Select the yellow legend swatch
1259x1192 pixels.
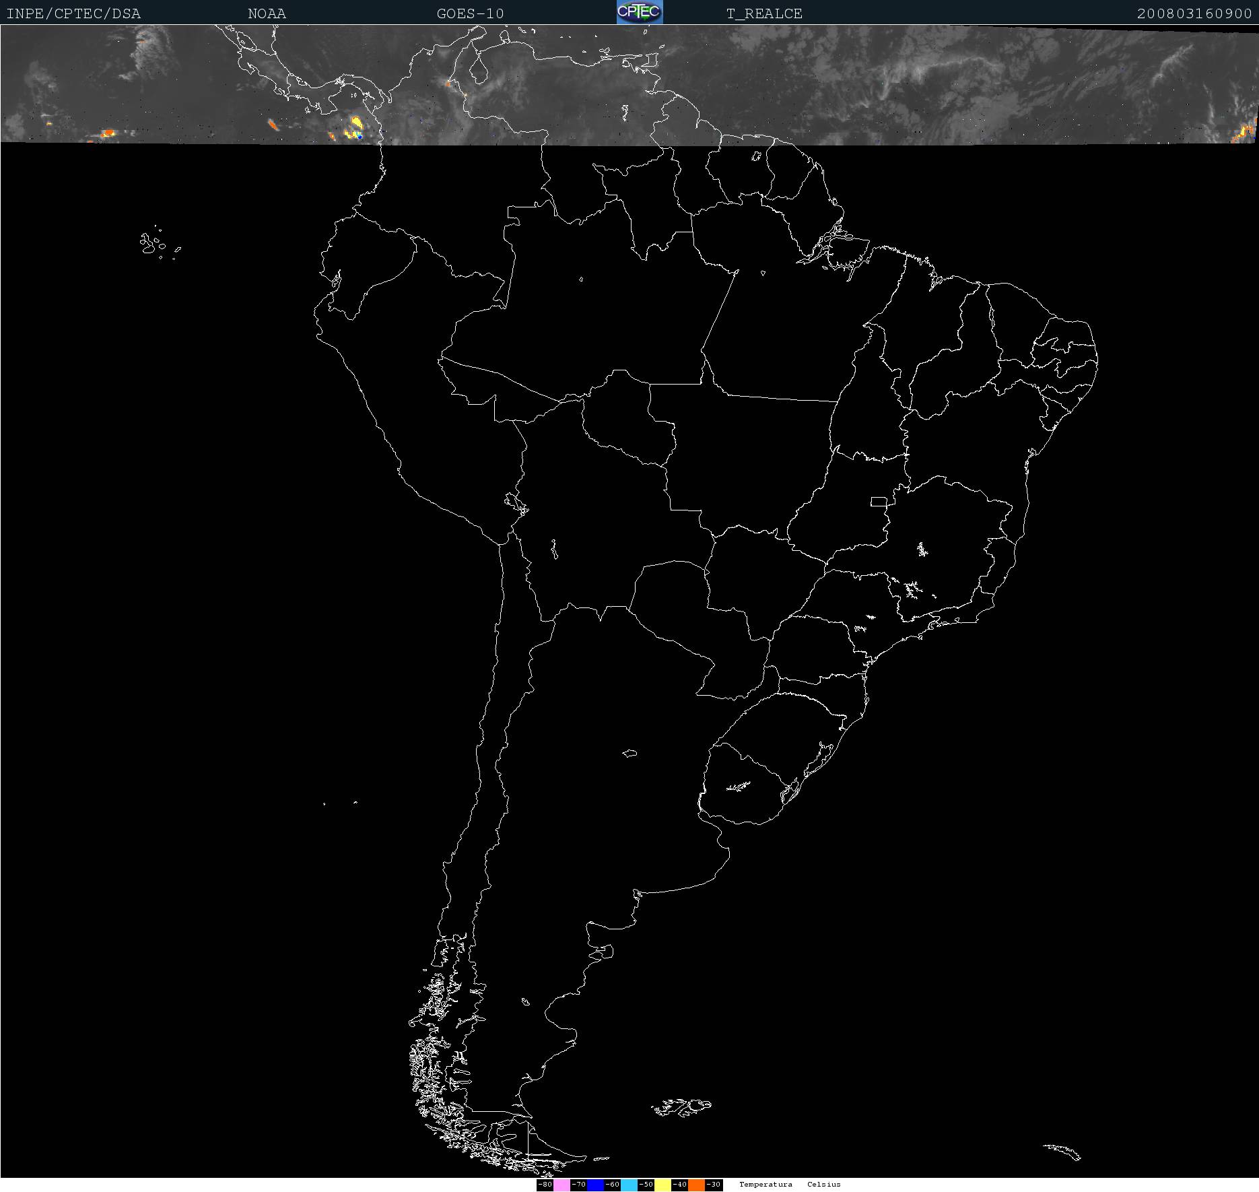point(662,1185)
